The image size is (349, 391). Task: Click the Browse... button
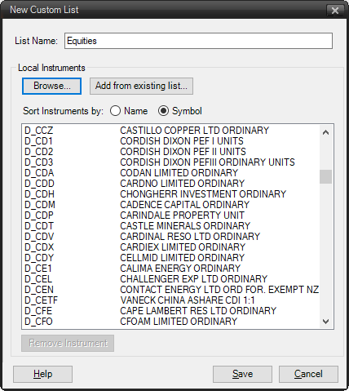51,87
